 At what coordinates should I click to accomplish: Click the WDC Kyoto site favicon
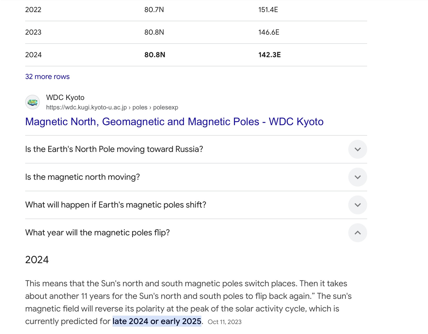33,102
